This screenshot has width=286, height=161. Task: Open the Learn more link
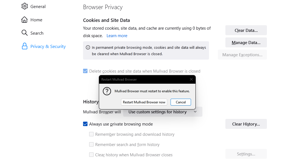pos(117,36)
